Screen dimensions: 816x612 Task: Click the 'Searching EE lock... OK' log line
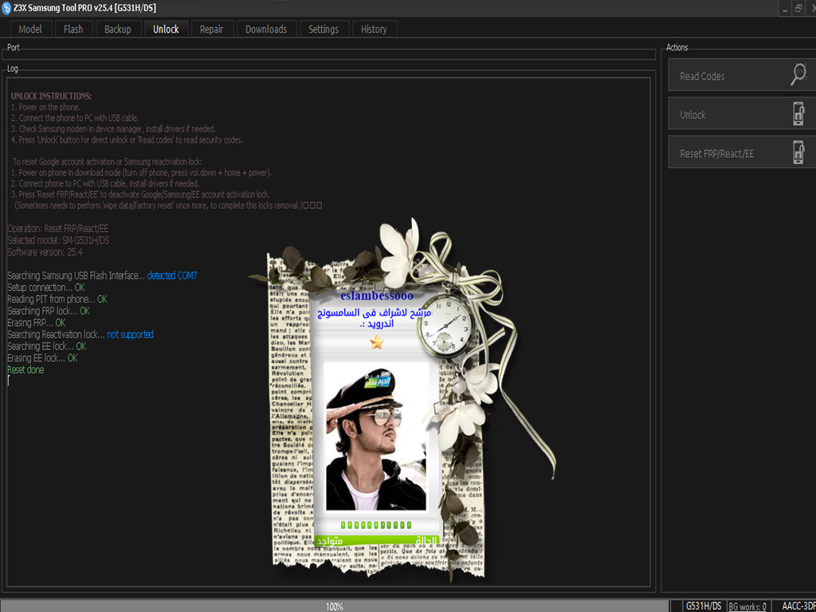47,347
